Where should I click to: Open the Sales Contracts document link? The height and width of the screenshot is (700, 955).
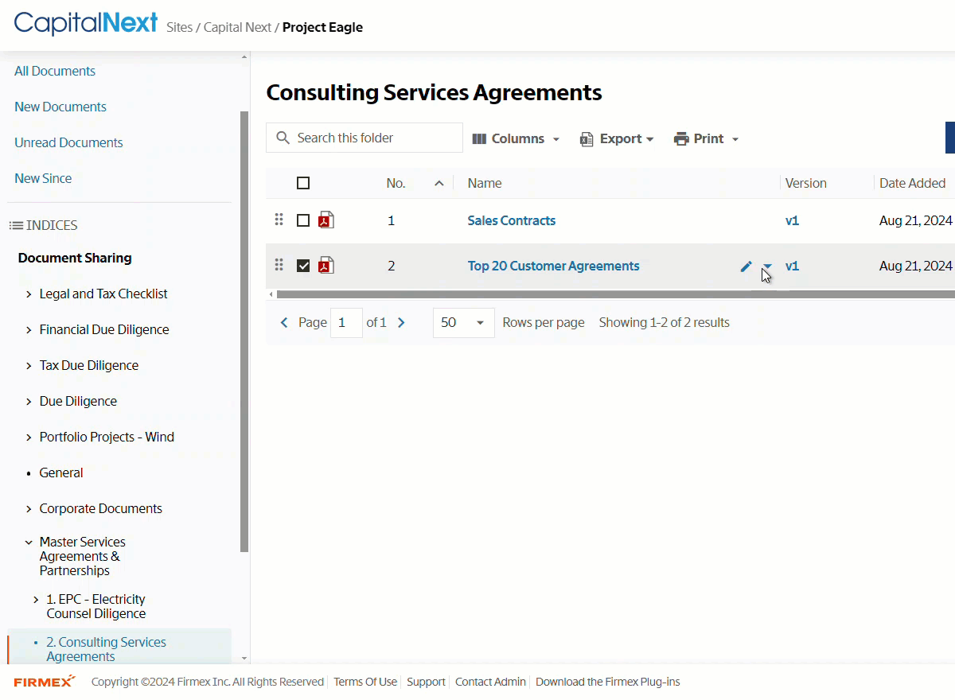point(512,220)
